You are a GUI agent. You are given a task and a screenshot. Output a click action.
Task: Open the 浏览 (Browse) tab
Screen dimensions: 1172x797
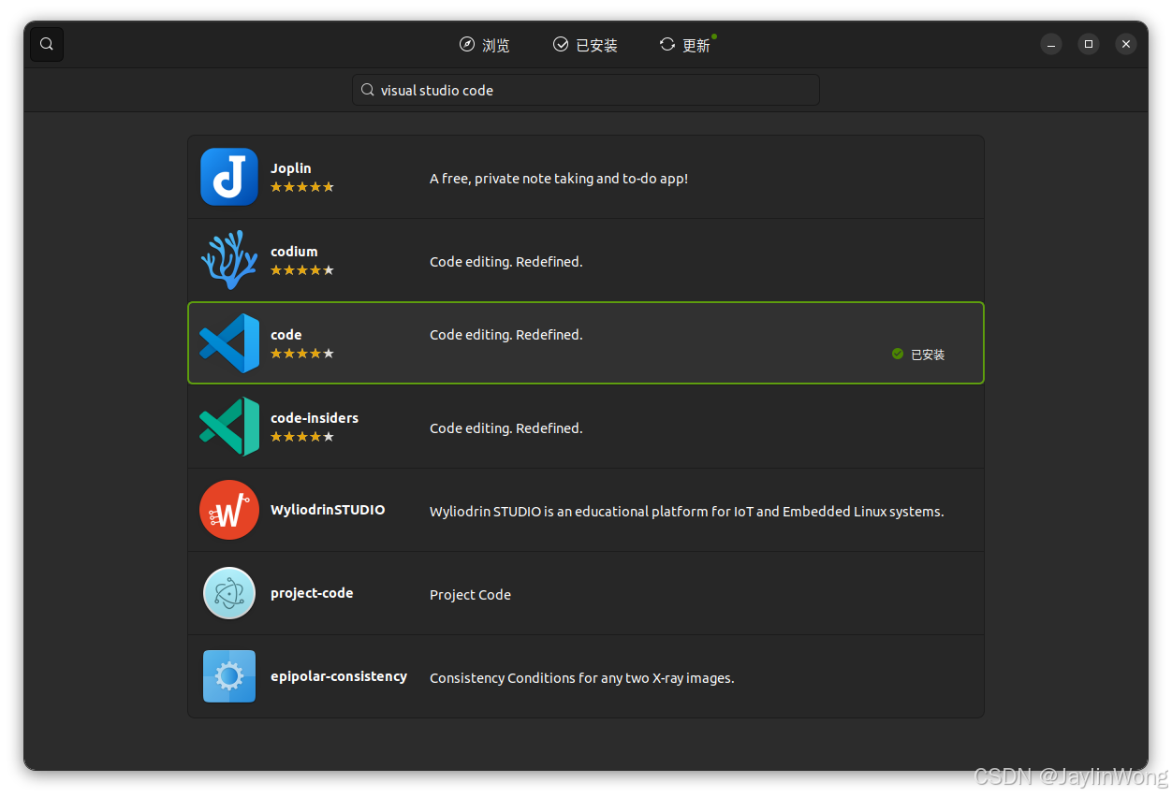pos(485,45)
